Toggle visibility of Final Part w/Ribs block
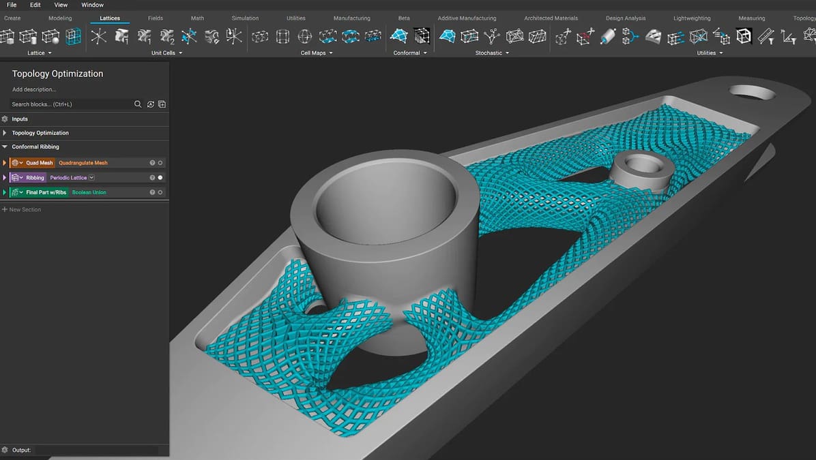 click(160, 191)
